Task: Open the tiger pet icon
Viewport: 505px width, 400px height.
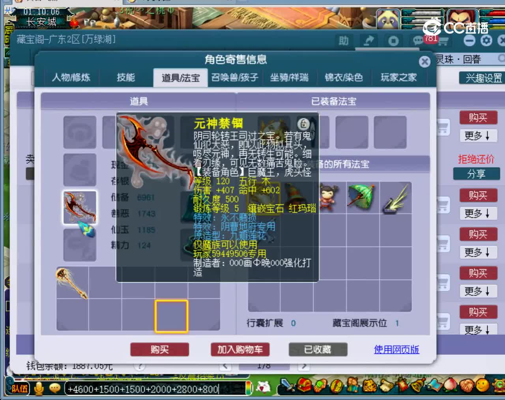Action: pos(370,386)
